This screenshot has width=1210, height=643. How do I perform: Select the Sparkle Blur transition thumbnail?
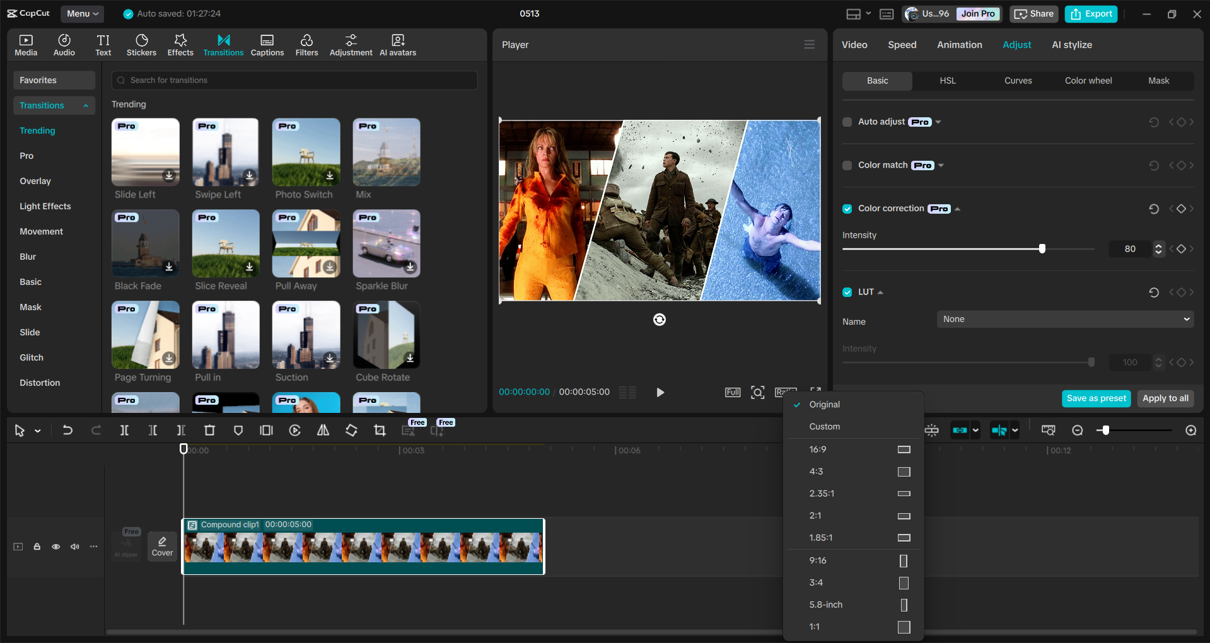386,243
